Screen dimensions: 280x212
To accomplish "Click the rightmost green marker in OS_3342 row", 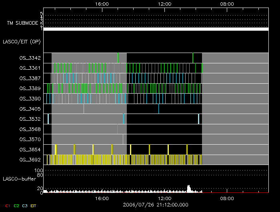I will pyautogui.click(x=193, y=58).
